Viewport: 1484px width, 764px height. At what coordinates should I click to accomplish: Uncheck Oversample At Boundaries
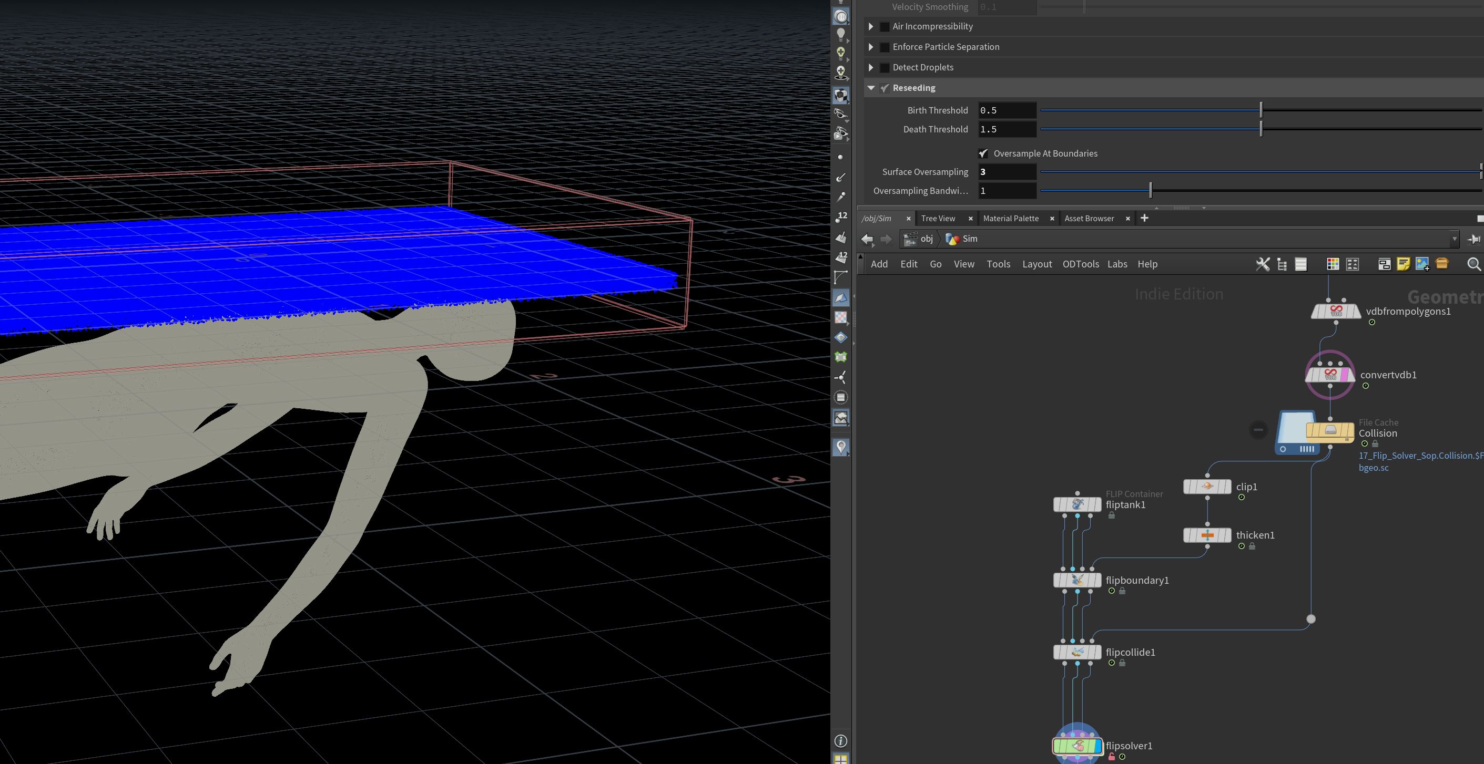(x=983, y=154)
